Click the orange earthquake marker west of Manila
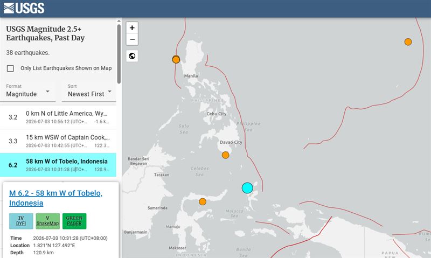The image size is (431, 258). [176, 59]
